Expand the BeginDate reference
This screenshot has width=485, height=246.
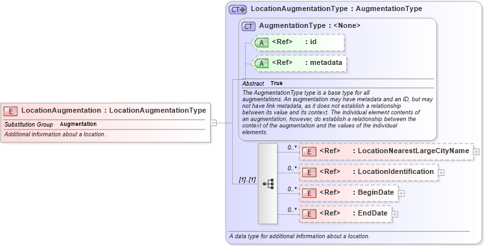[x=401, y=193]
